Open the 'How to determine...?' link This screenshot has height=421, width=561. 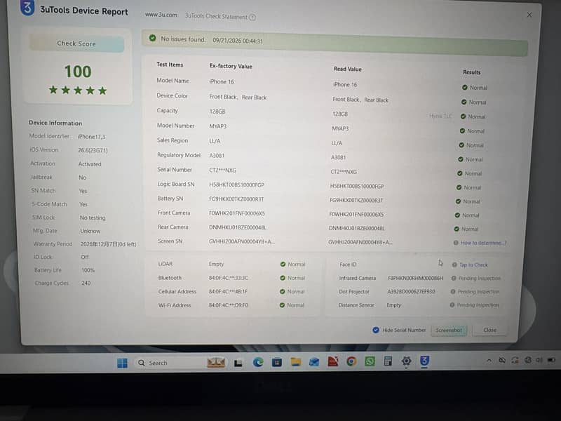coord(483,243)
